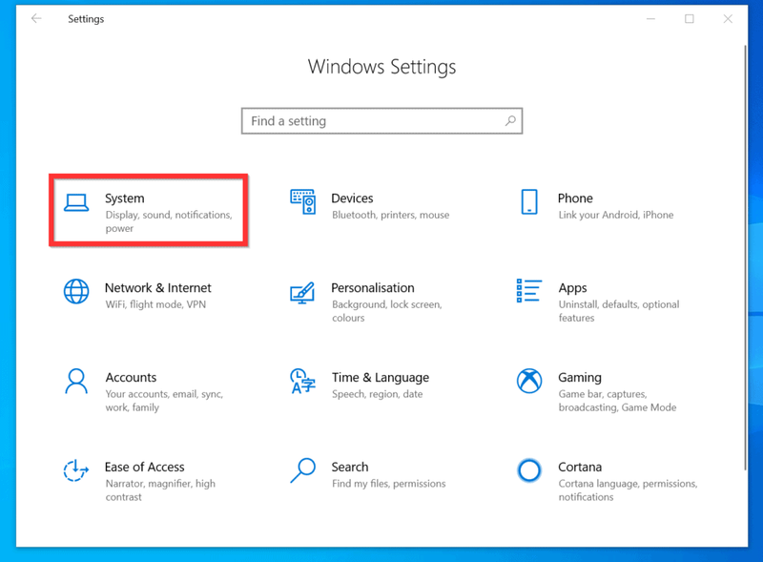Screen dimensions: 763x562
Task: Open the Phone icon
Action: tap(529, 201)
